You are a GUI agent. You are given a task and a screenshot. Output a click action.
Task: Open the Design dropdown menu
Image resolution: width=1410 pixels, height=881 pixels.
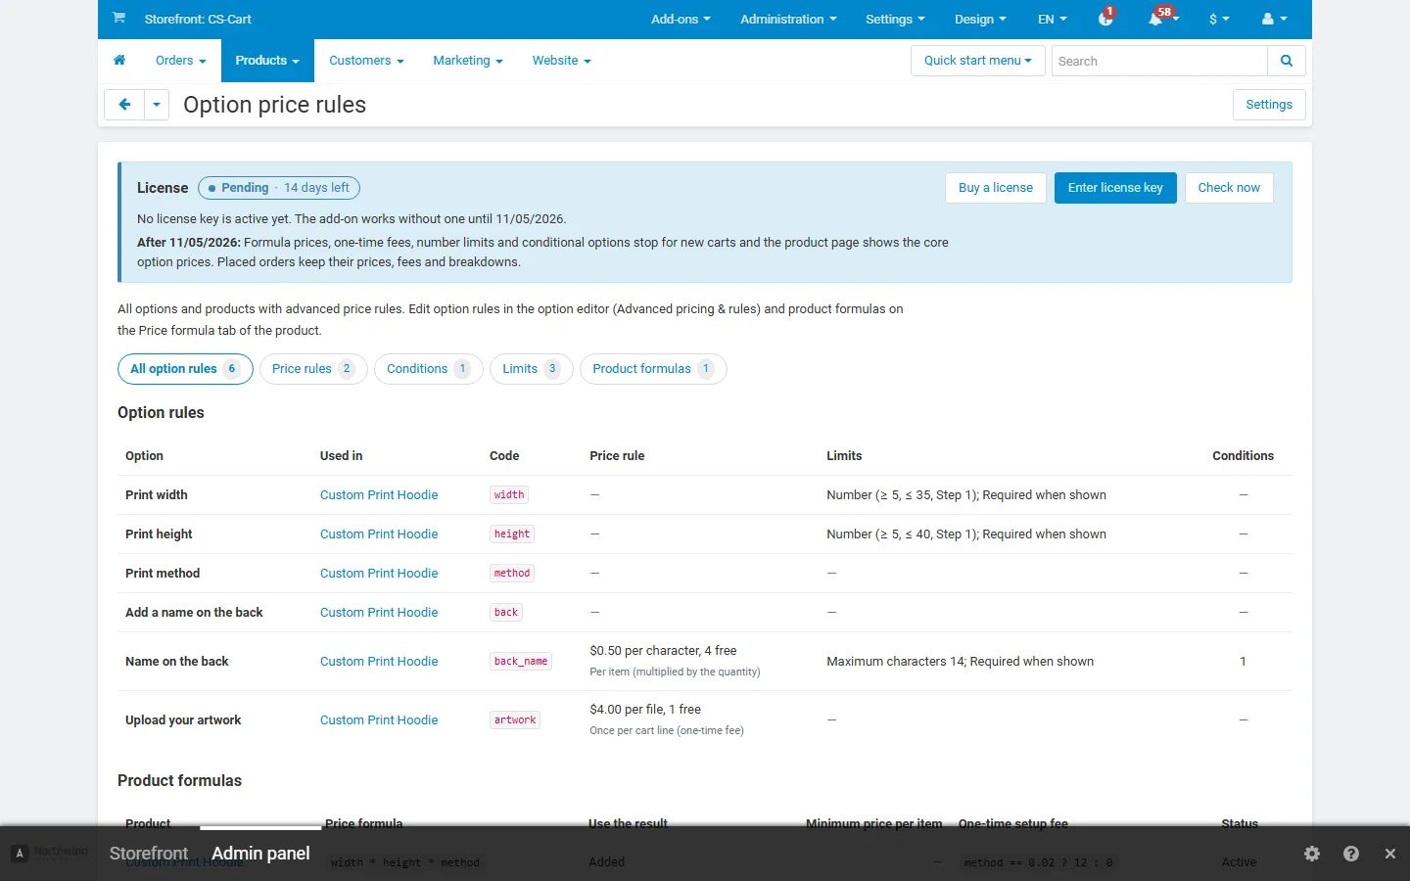coord(980,20)
